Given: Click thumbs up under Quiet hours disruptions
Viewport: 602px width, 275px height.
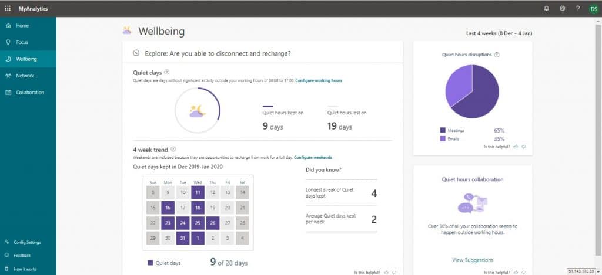Looking at the screenshot, I should tap(516, 147).
